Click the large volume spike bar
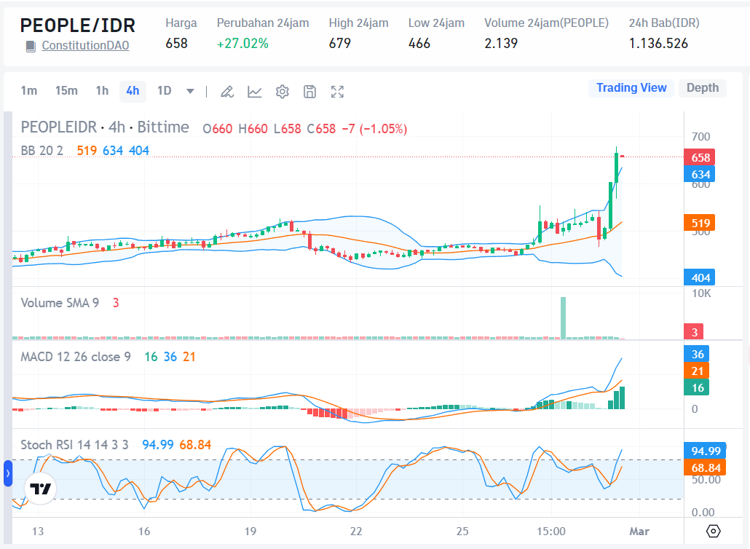Viewport: 750px width, 549px height. [x=563, y=318]
